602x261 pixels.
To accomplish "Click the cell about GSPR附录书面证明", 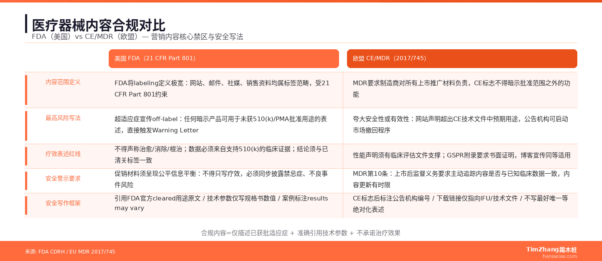I will pyautogui.click(x=460, y=156).
